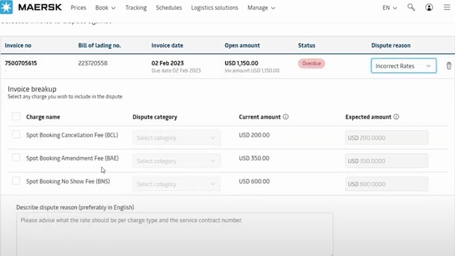
Task: Open the Manage menu
Action: click(261, 8)
